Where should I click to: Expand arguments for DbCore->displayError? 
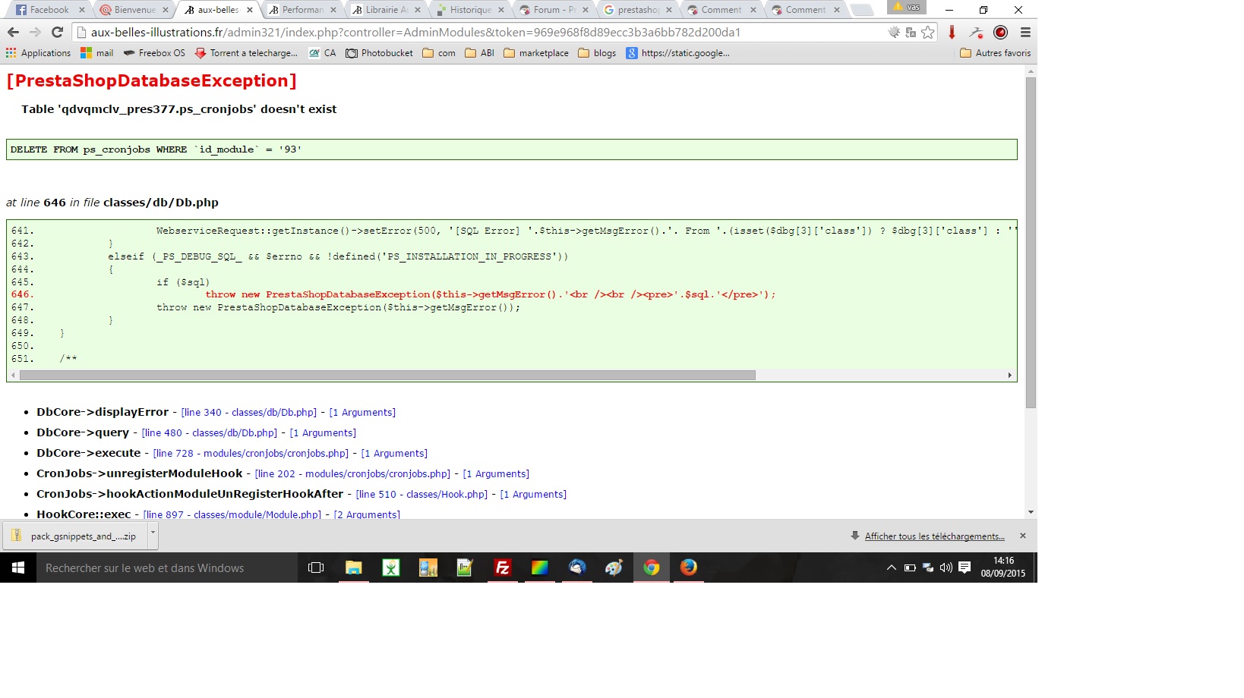coord(362,413)
